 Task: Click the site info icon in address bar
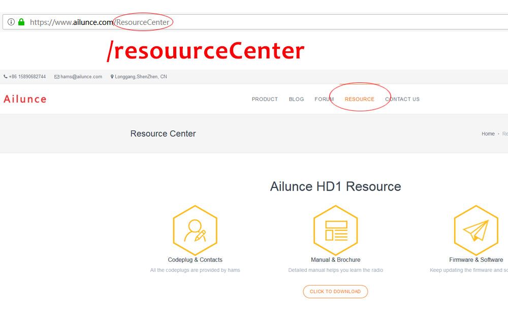11,22
